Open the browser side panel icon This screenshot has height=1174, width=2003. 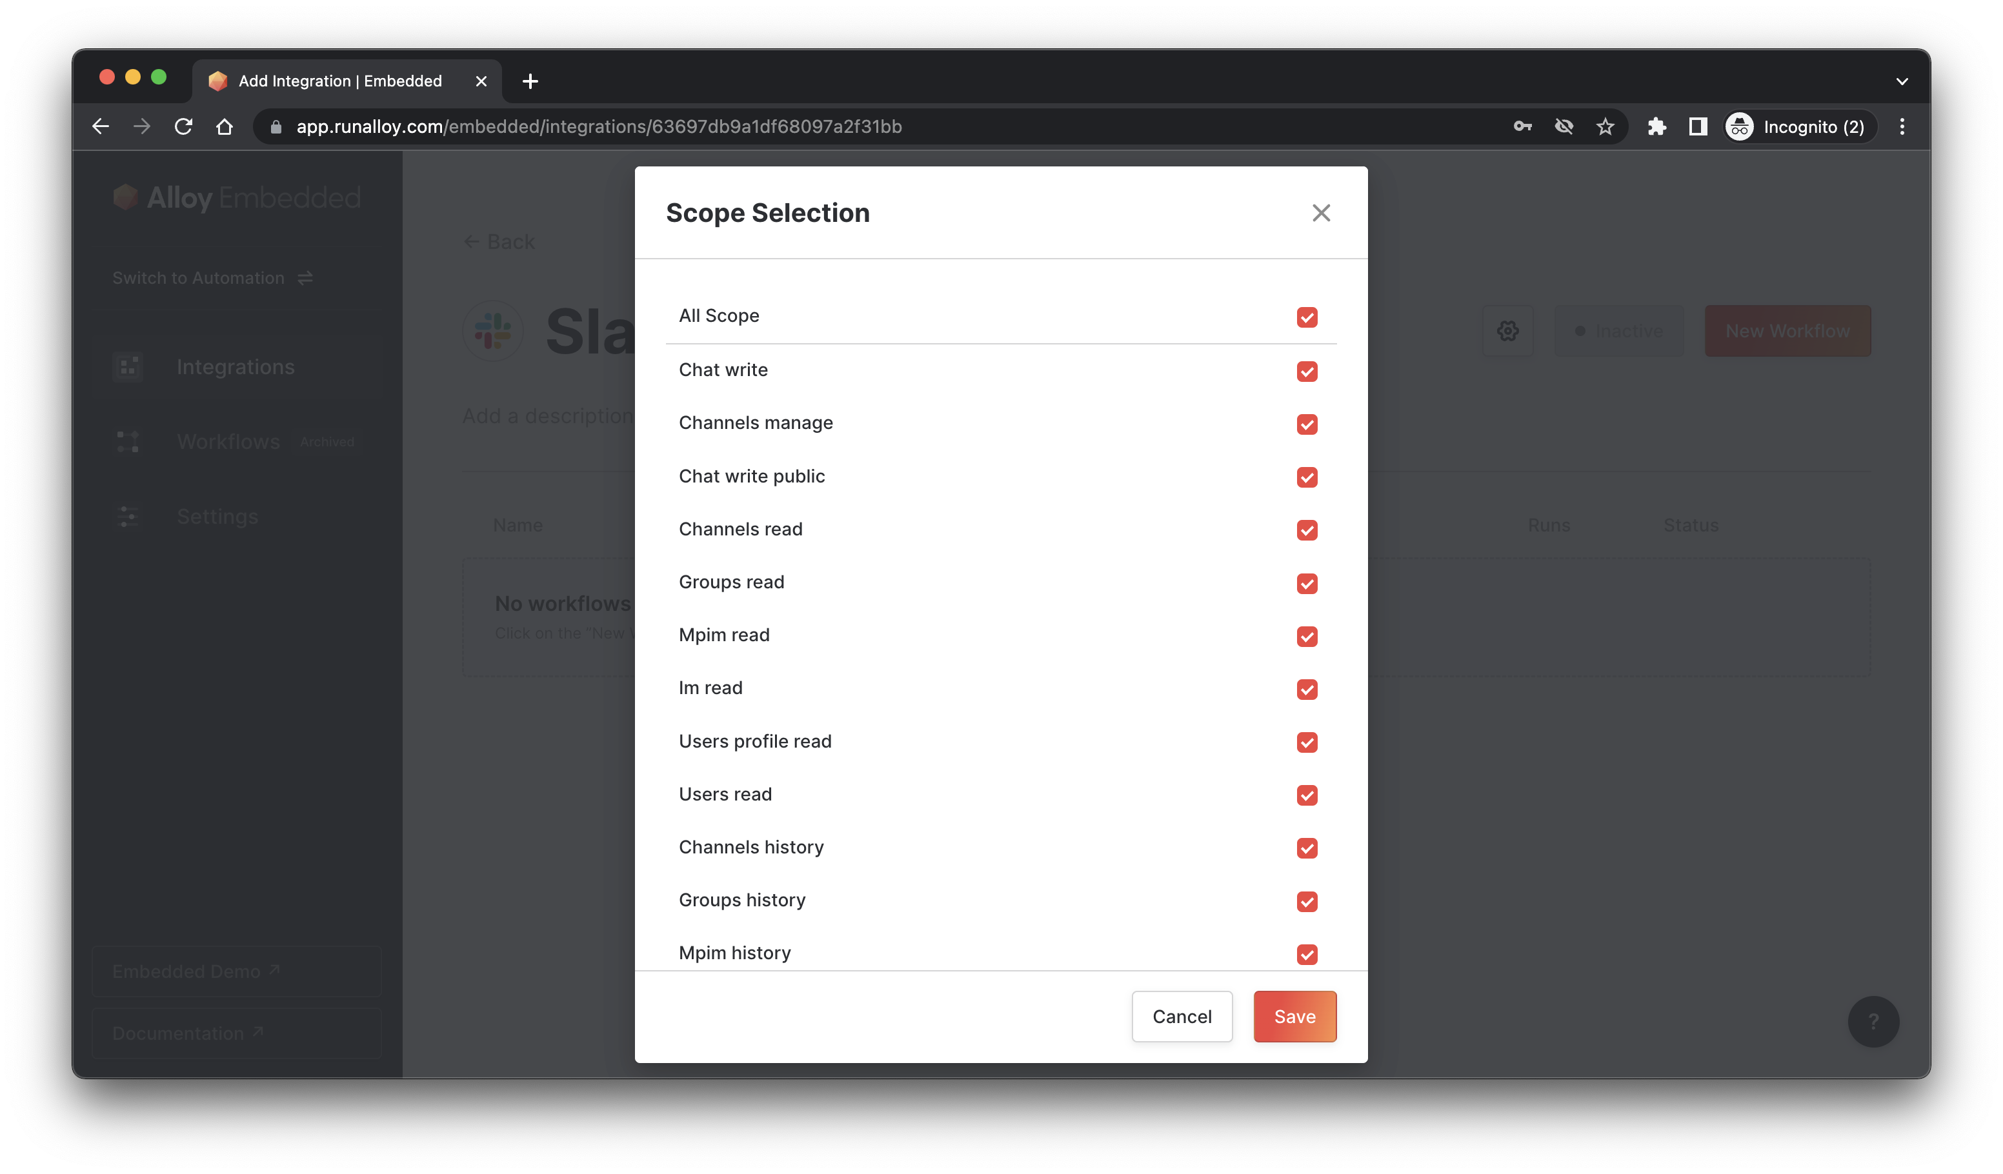point(1698,126)
